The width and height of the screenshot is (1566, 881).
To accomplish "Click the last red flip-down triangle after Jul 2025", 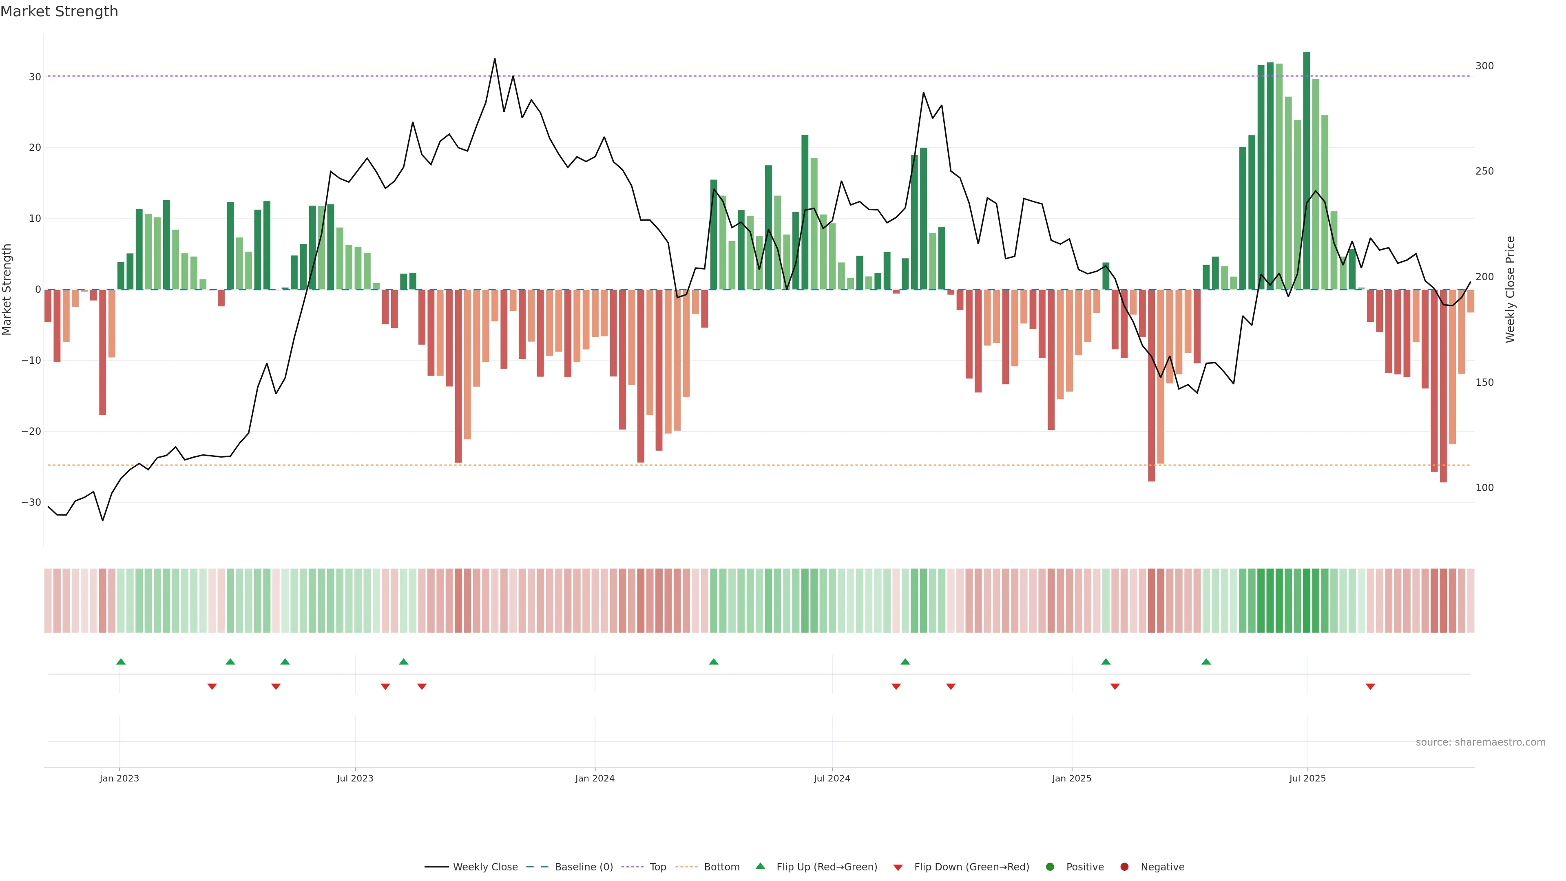I will pos(1370,686).
